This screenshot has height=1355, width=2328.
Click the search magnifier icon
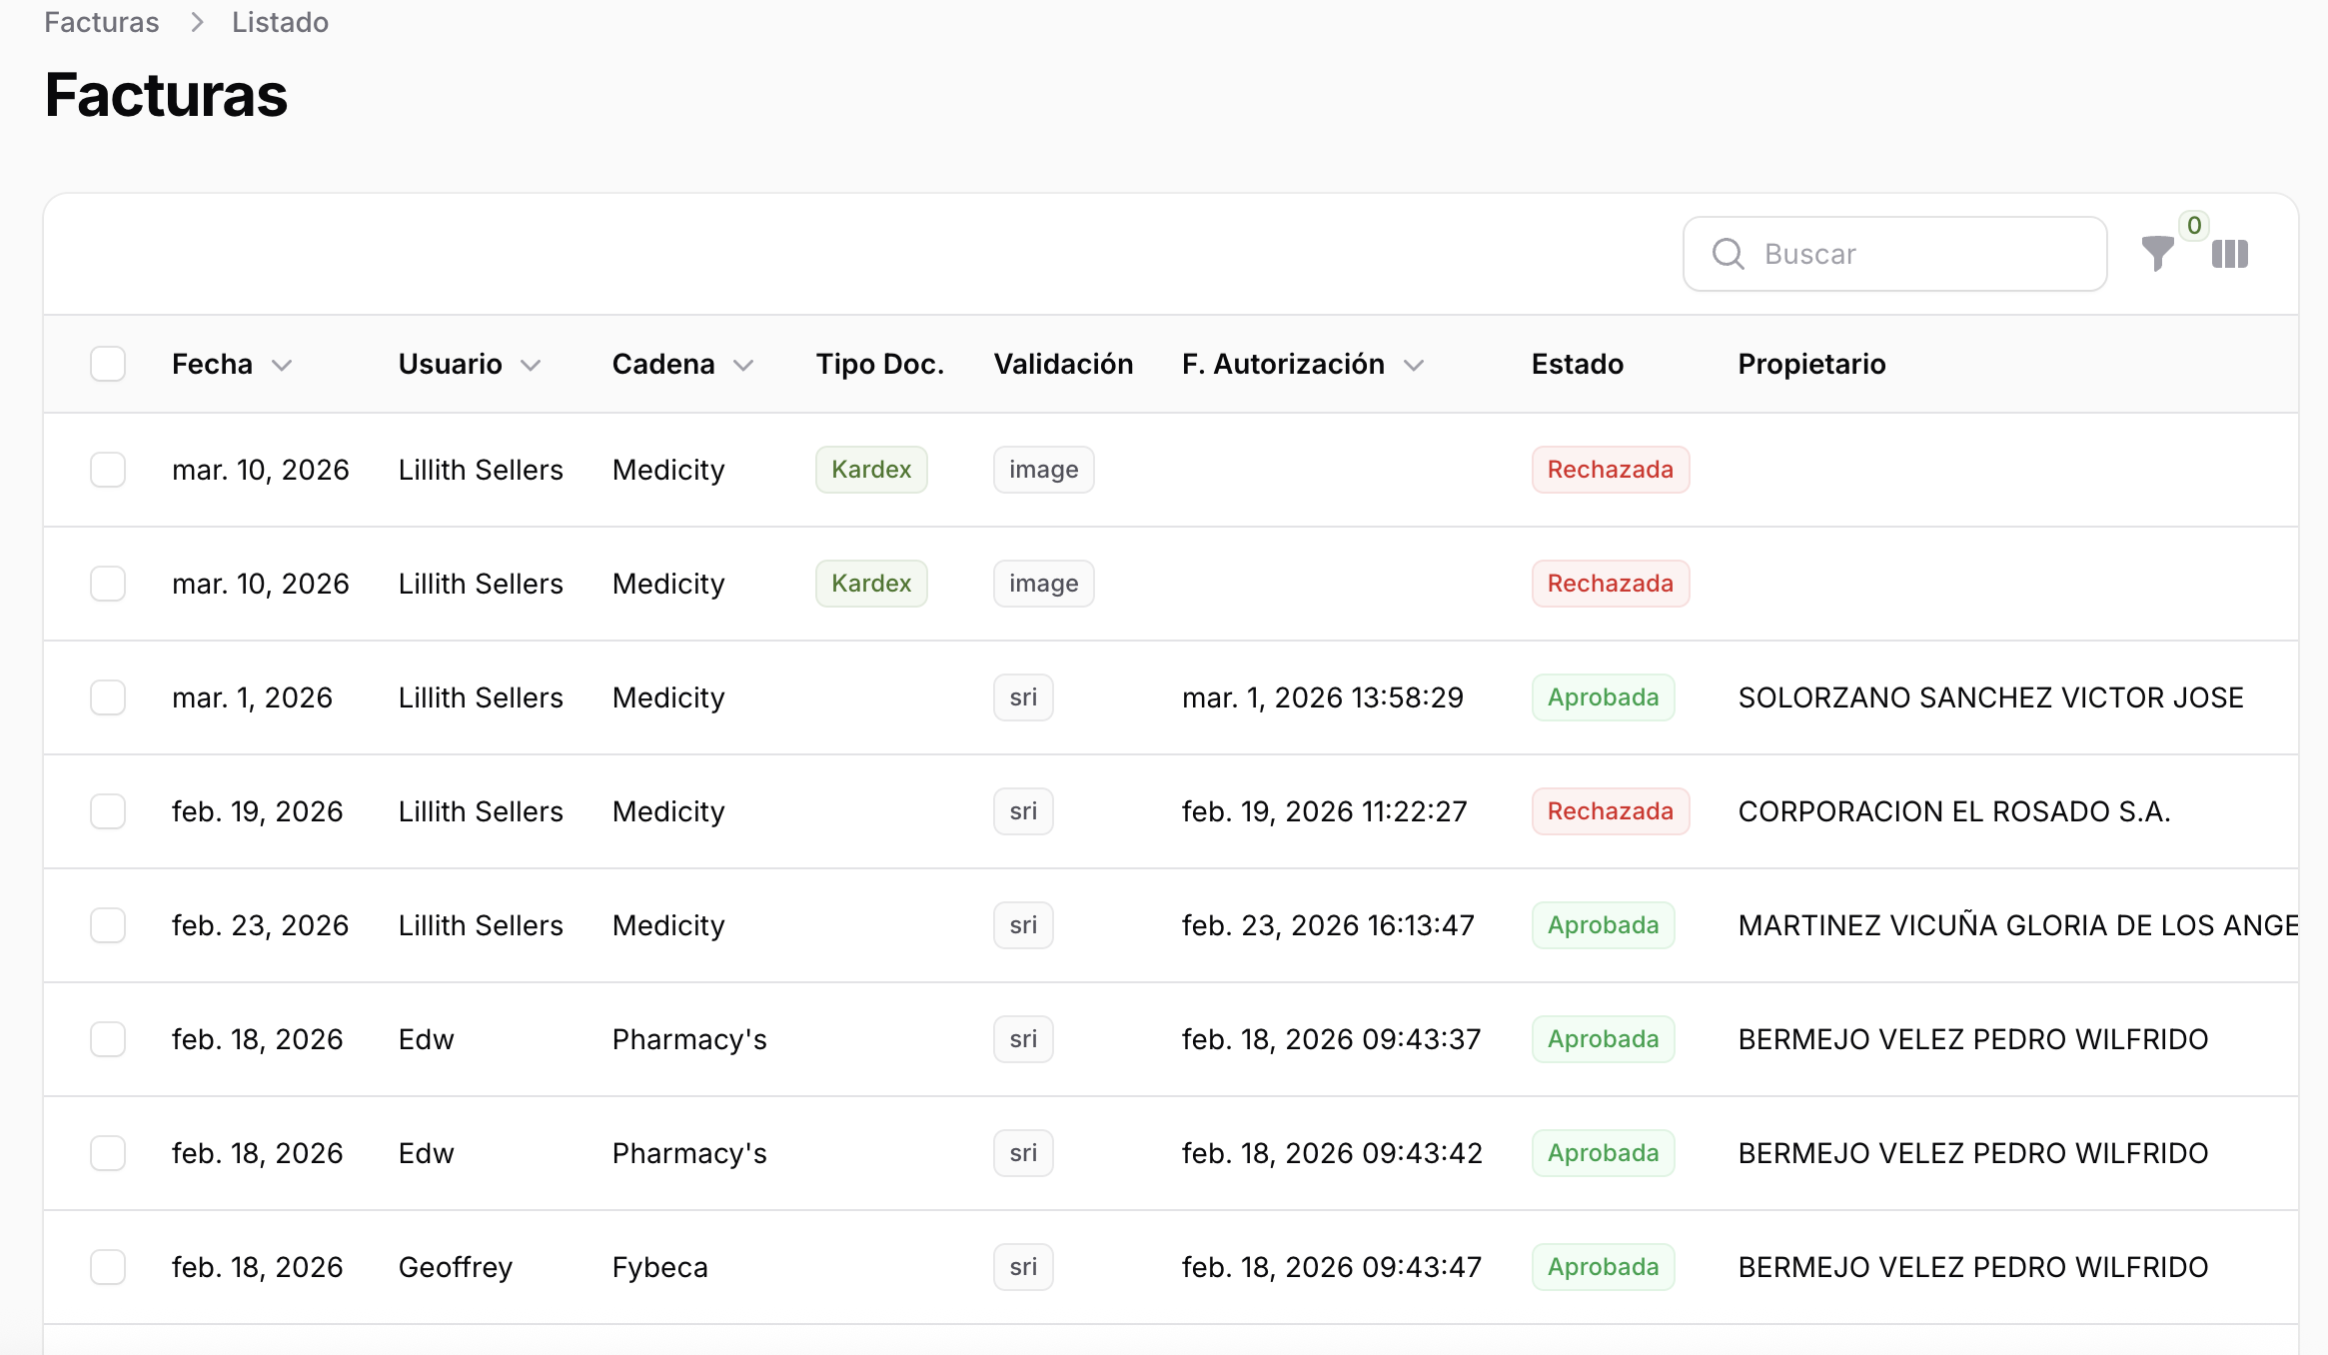click(1728, 254)
